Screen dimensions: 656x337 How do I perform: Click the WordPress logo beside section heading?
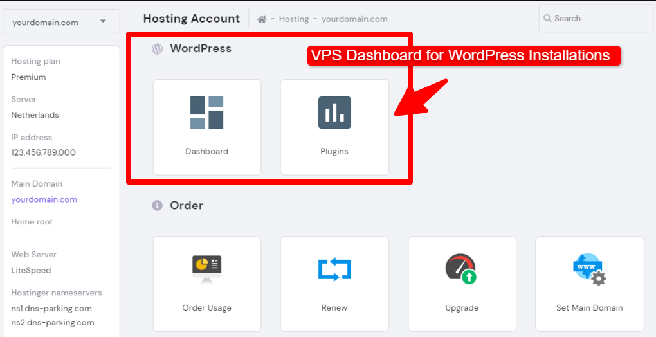157,49
